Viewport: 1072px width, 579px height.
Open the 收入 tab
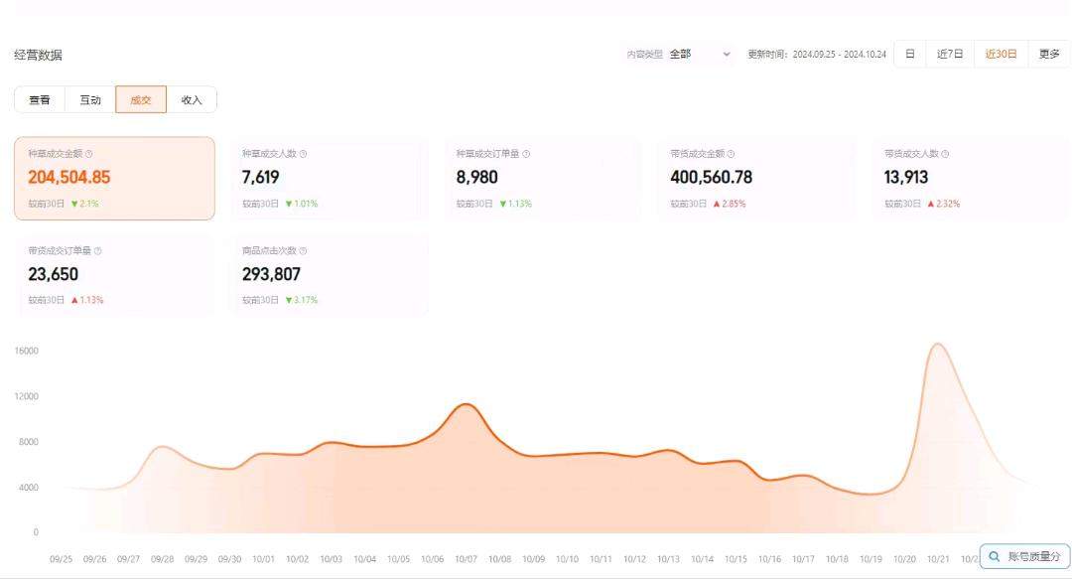tap(192, 99)
